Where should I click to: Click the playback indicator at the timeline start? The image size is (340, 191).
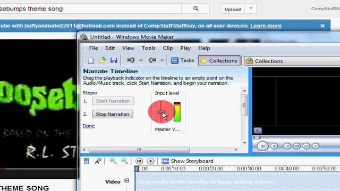[136, 169]
